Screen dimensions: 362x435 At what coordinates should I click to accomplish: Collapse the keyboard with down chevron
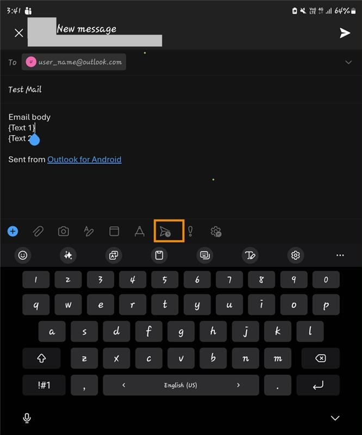coord(335,418)
